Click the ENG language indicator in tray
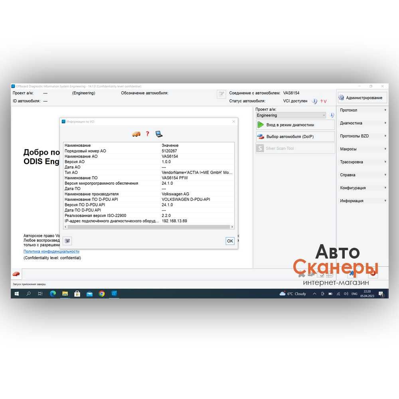The width and height of the screenshot is (399, 399). (354, 294)
